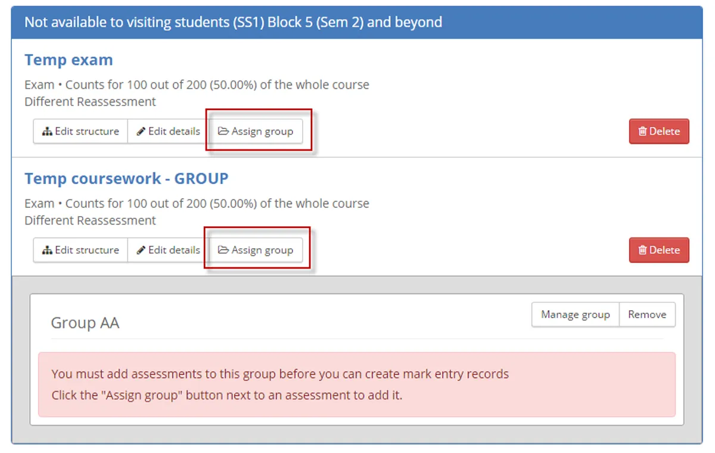Click the pencil icon under Temp exam
715x453 pixels.
[x=141, y=132]
